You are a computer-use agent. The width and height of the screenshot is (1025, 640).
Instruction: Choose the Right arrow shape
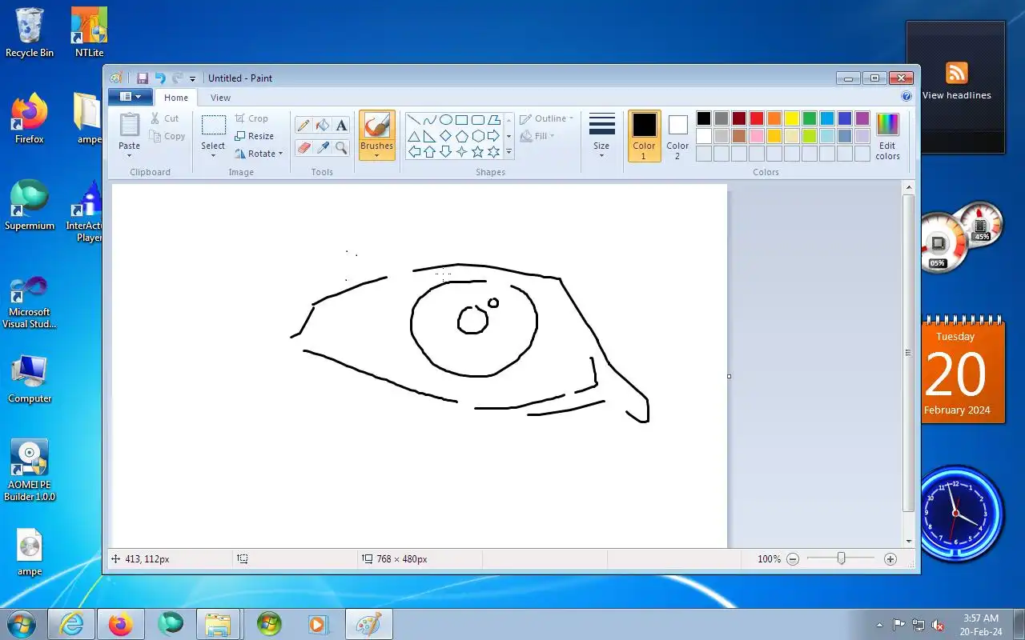494,136
